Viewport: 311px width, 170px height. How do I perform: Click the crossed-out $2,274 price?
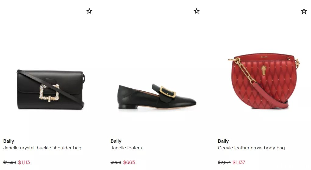click(x=224, y=162)
